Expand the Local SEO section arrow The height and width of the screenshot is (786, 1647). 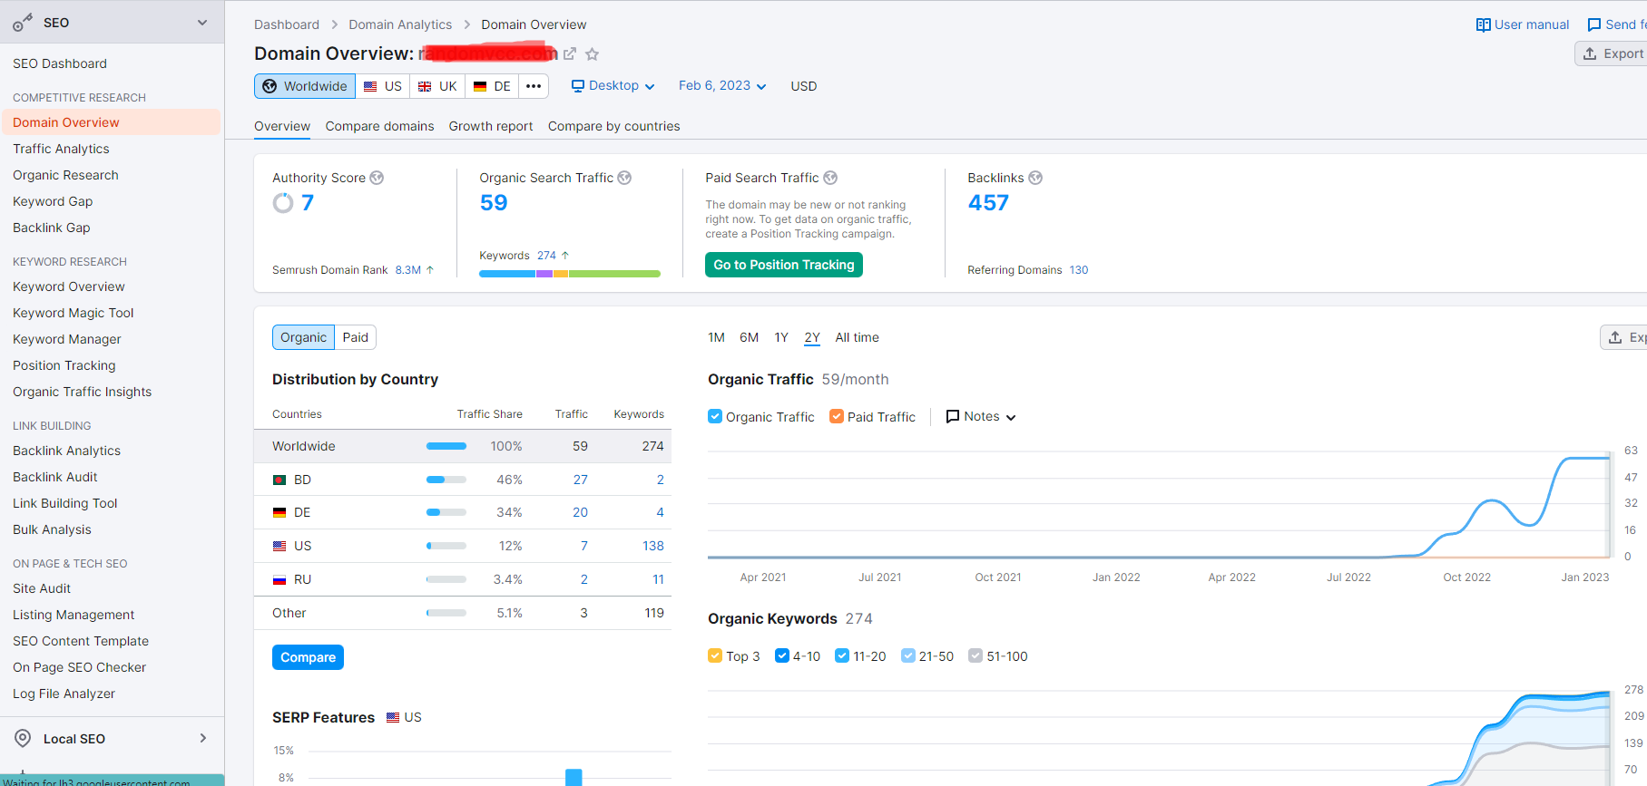203,738
